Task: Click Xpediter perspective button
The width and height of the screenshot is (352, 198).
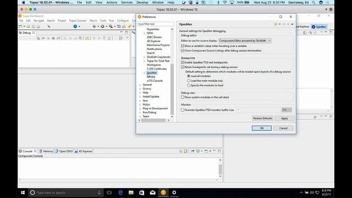Action: tap(319, 27)
